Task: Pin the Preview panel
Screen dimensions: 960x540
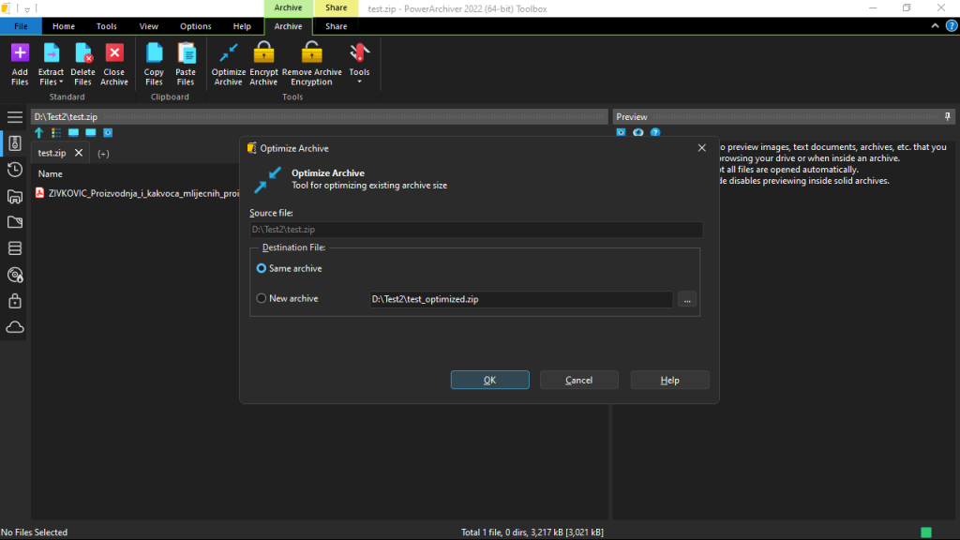Action: coord(947,116)
